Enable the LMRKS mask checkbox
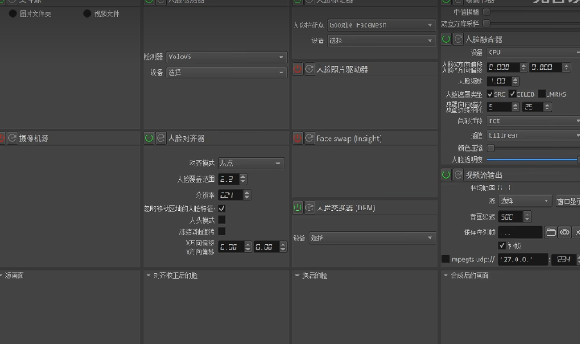This screenshot has height=344, width=580. [542, 94]
